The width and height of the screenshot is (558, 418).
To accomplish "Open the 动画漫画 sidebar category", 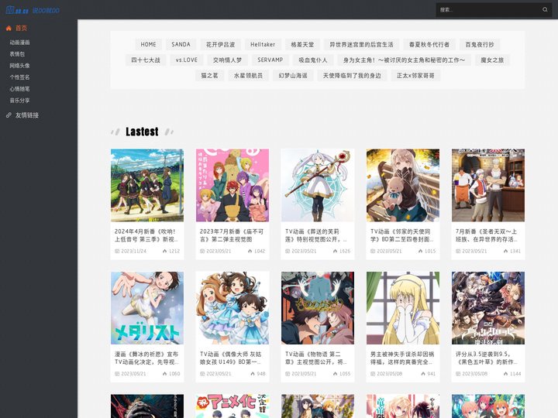I will point(19,43).
